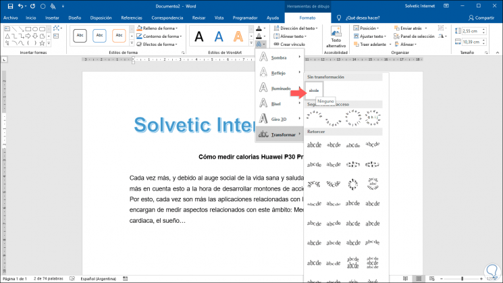Click the word count in status bar

click(49, 279)
